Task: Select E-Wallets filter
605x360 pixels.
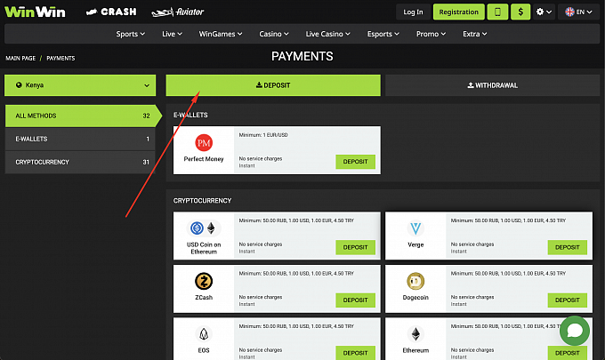Action: click(x=80, y=139)
